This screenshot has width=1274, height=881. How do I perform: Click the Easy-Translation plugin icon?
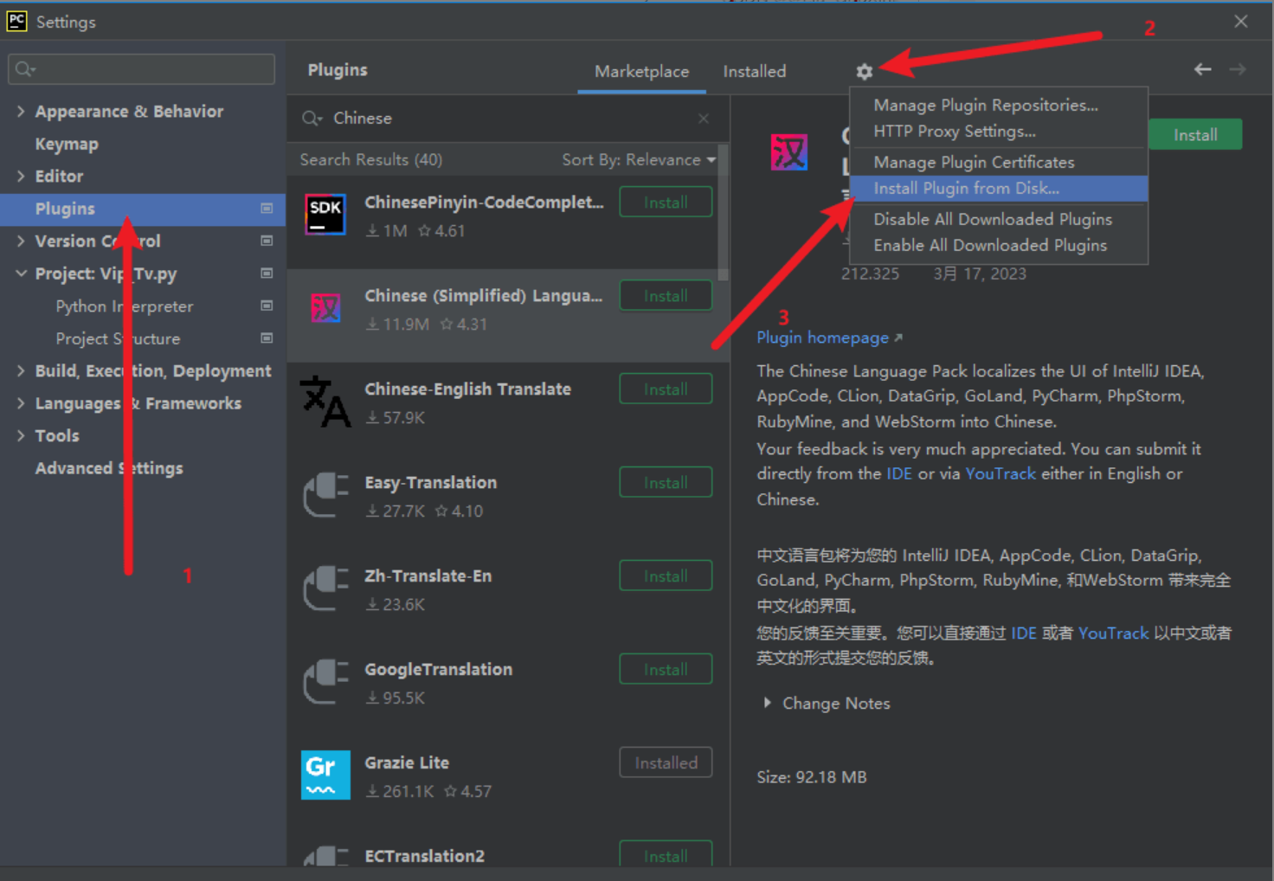(x=325, y=495)
